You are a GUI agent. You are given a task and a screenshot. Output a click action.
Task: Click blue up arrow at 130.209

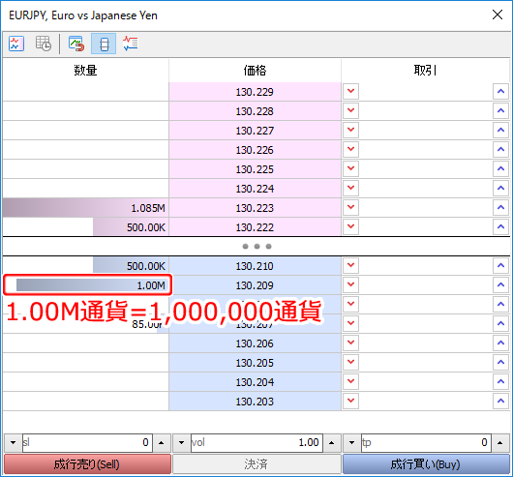click(x=500, y=284)
